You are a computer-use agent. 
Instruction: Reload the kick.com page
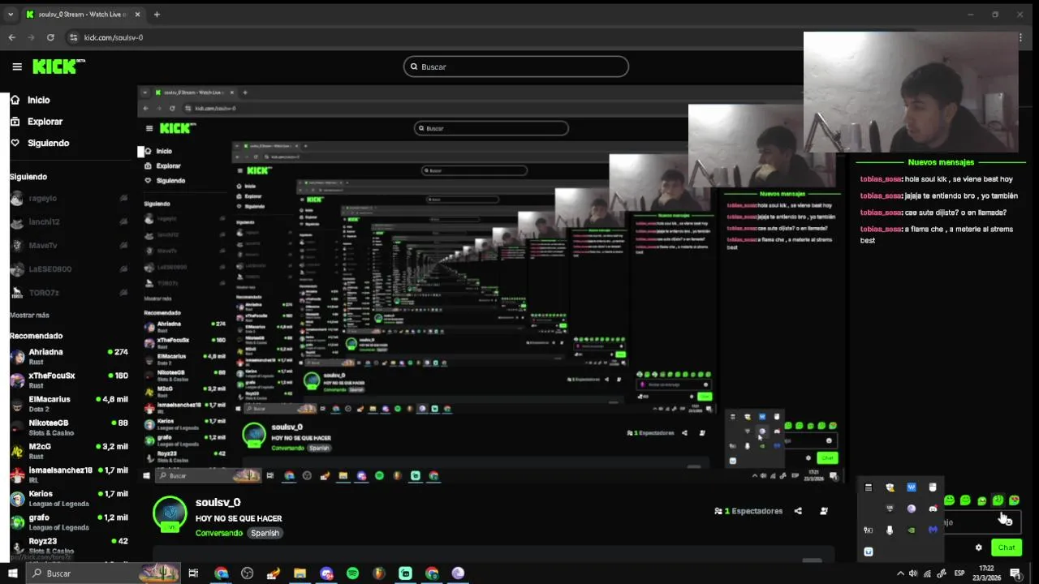click(x=50, y=37)
